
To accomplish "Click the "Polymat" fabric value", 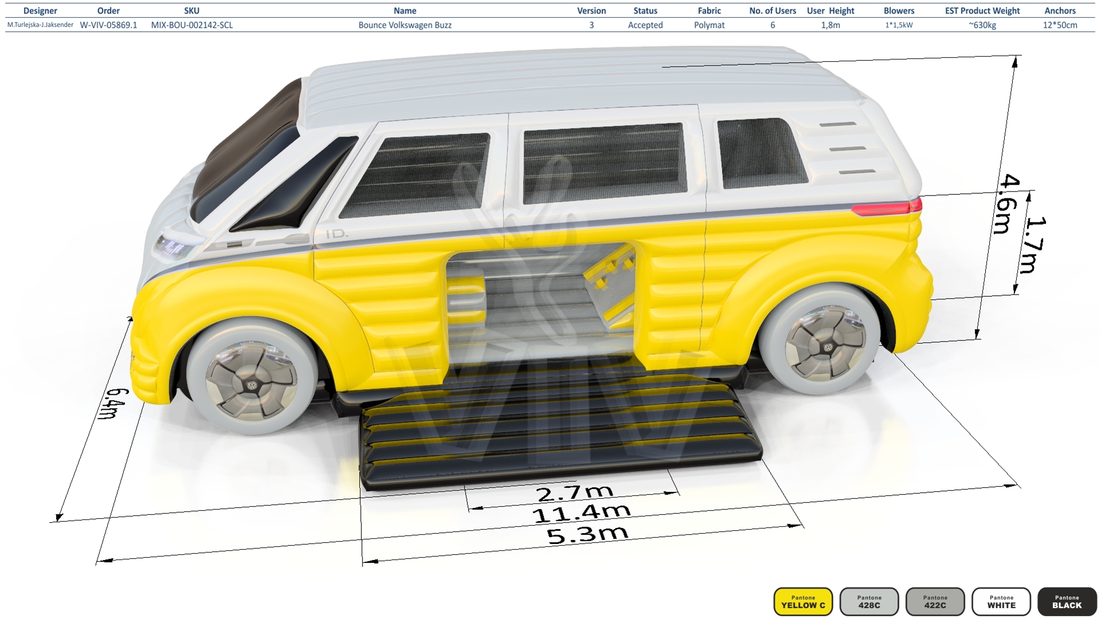I will [709, 25].
